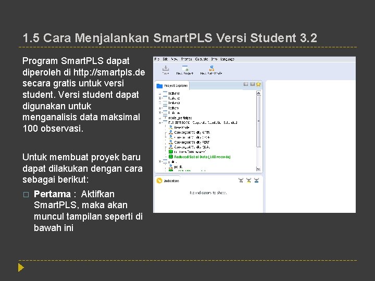
Task: Click green data icon of Full Data [344 records]
Action: click(x=171, y=152)
